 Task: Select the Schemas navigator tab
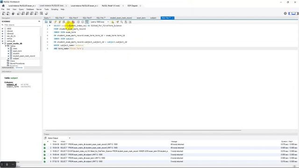tap(19, 68)
